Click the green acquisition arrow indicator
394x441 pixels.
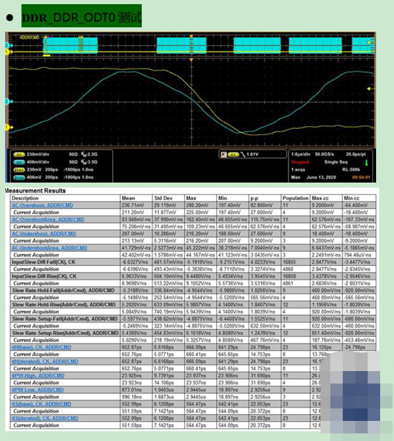[x=366, y=163]
